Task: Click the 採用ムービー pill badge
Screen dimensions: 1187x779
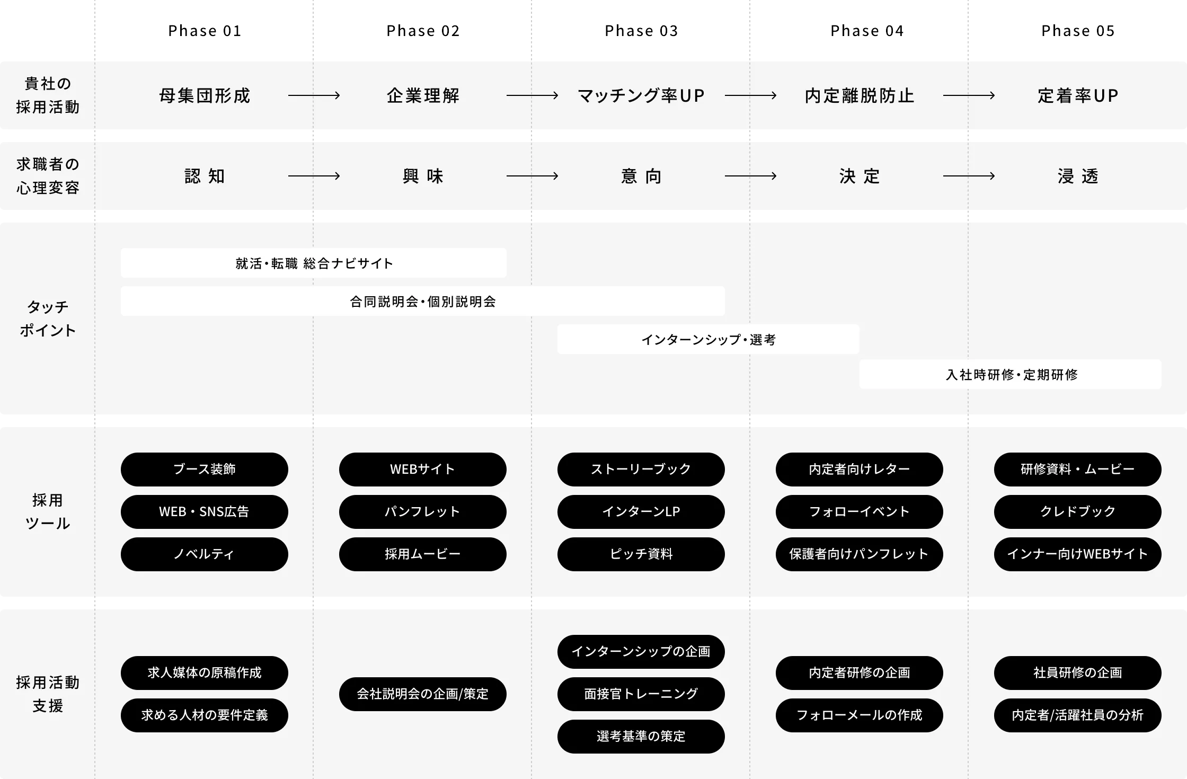Action: pos(422,554)
